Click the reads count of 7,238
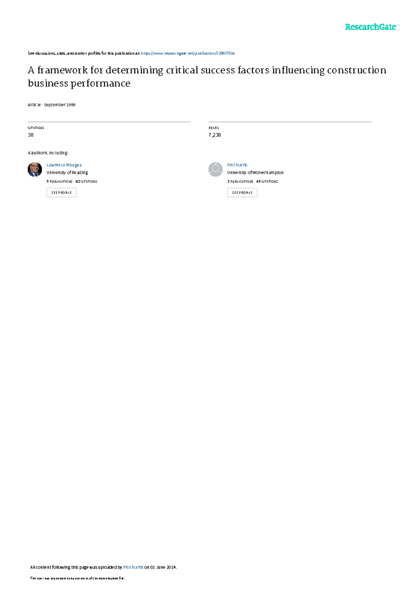This screenshot has width=417, height=591. pos(215,135)
